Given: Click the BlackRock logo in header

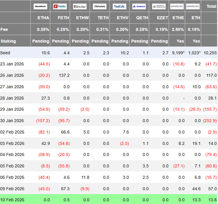Looking at the screenshot, I should (x=40, y=6).
